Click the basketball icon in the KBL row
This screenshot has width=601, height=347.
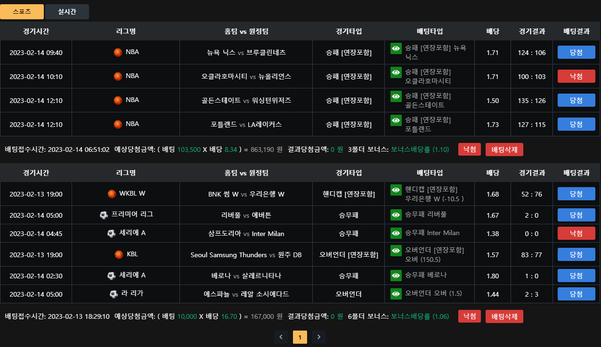click(119, 254)
